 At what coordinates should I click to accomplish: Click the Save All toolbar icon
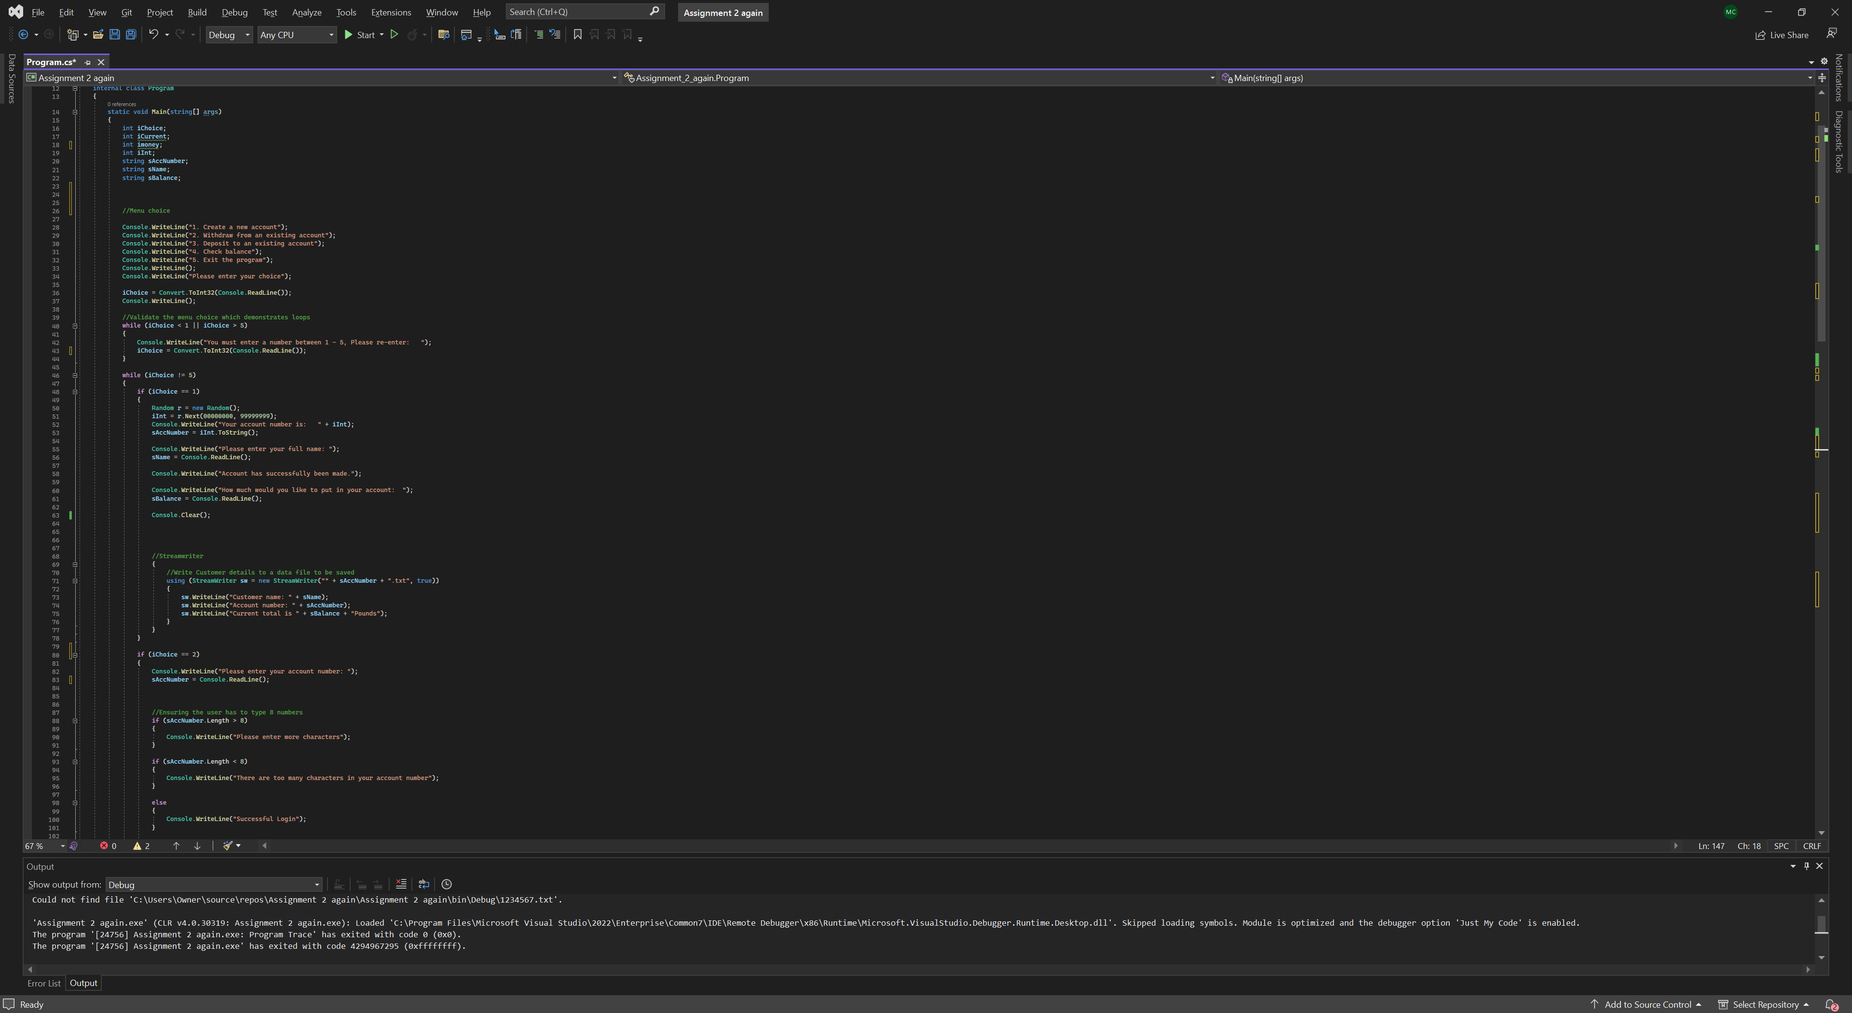coord(131,35)
